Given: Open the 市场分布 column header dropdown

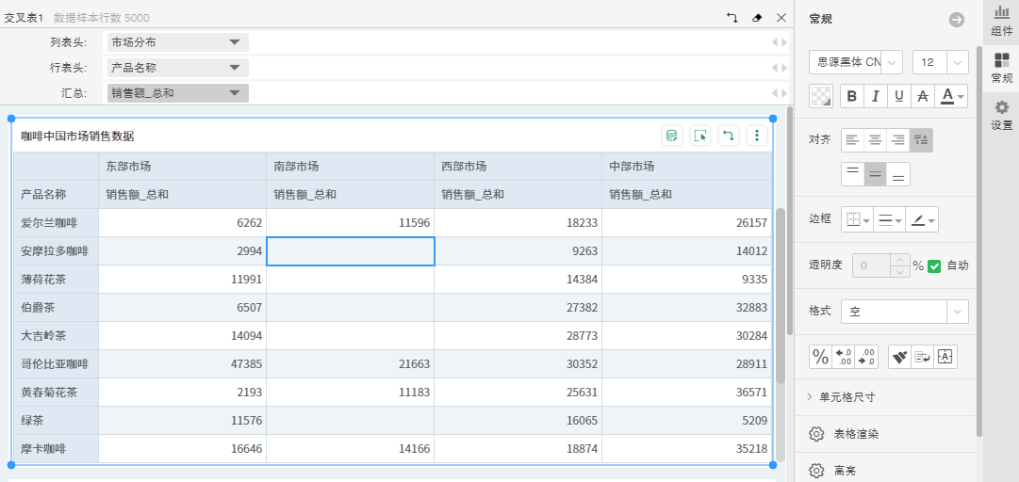Looking at the screenshot, I should [234, 42].
